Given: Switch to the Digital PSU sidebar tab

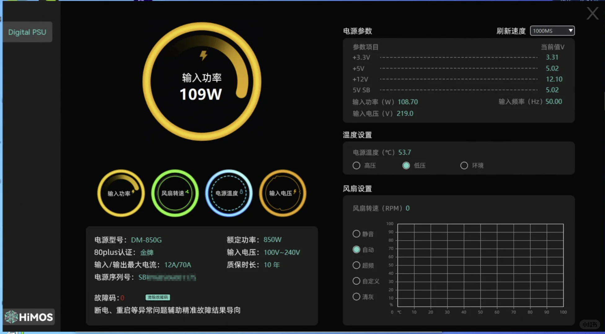Looking at the screenshot, I should coord(27,32).
